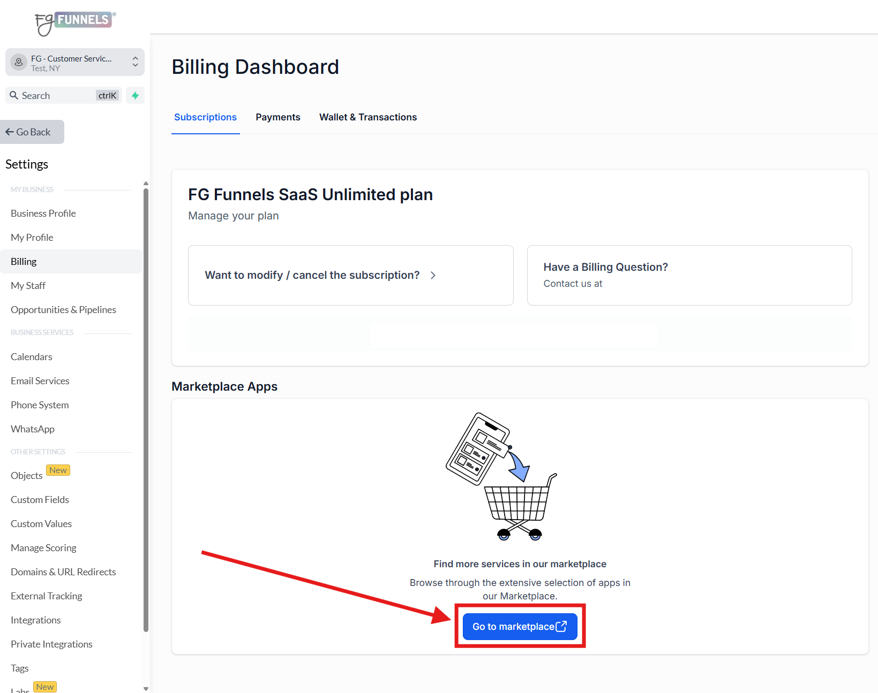Click the Settings sidebar heading
Screen dimensions: 878x693
[27, 164]
